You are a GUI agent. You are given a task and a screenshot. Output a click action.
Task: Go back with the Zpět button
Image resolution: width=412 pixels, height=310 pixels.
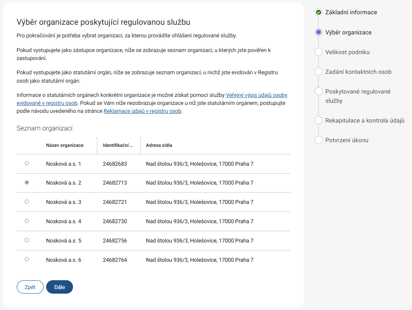30,287
